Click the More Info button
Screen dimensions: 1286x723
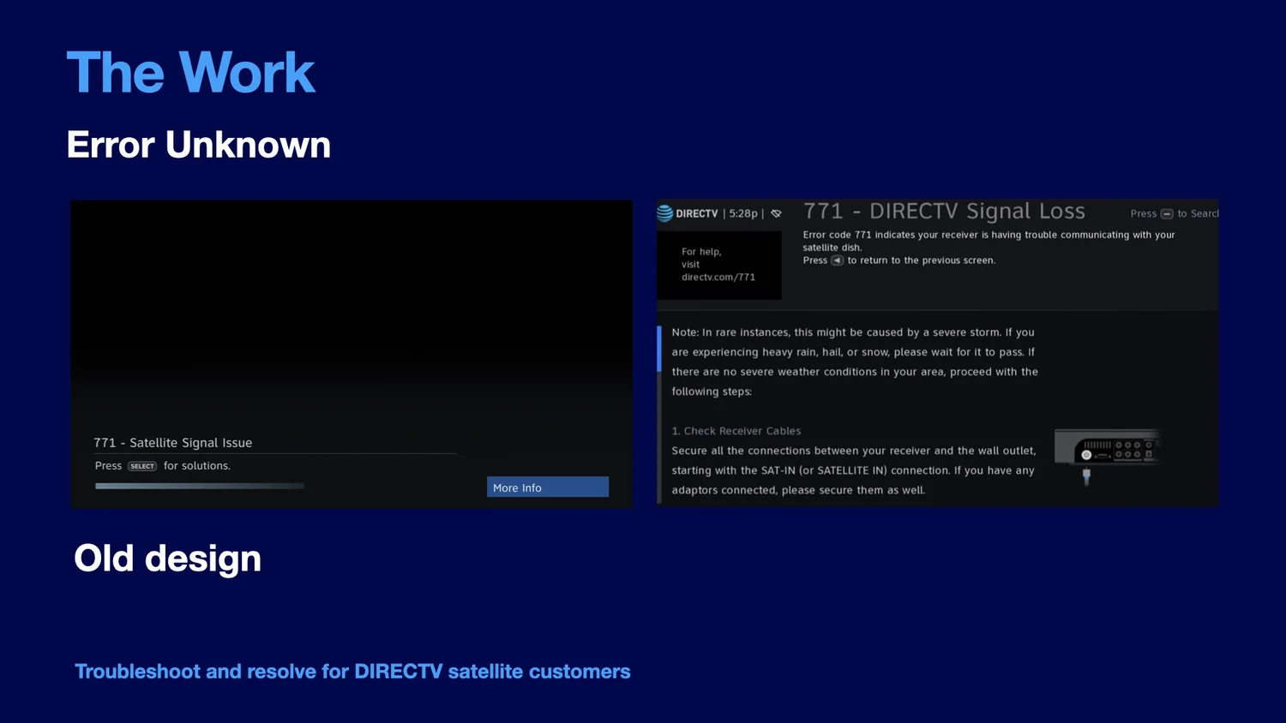pos(548,487)
